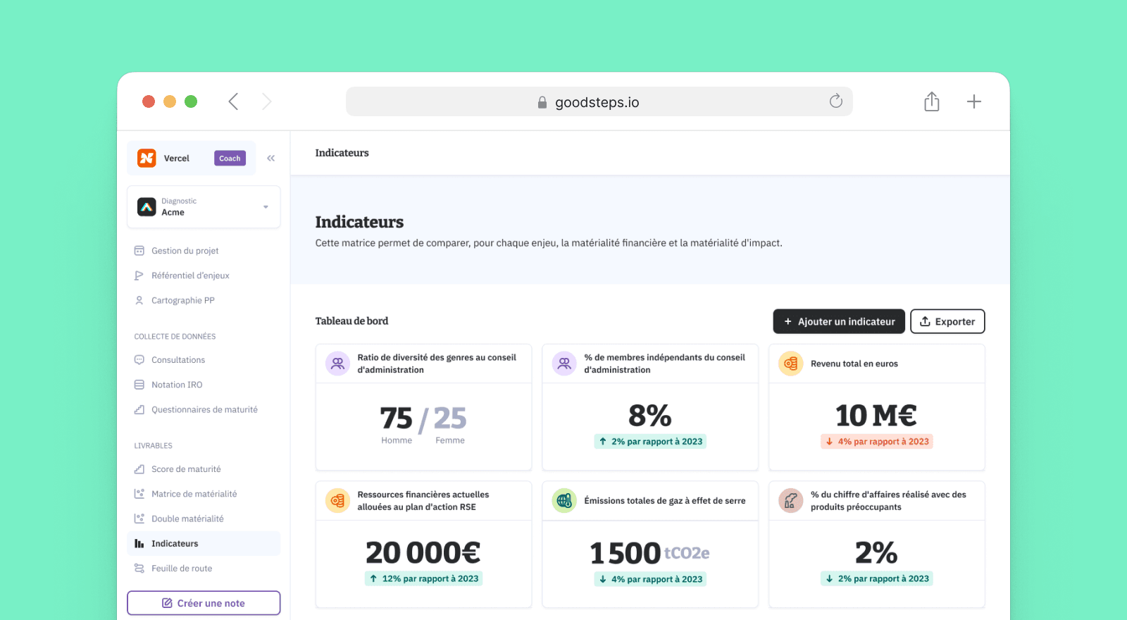This screenshot has width=1127, height=620.
Task: Click the greenhouse gas emissions globe icon
Action: coord(564,501)
